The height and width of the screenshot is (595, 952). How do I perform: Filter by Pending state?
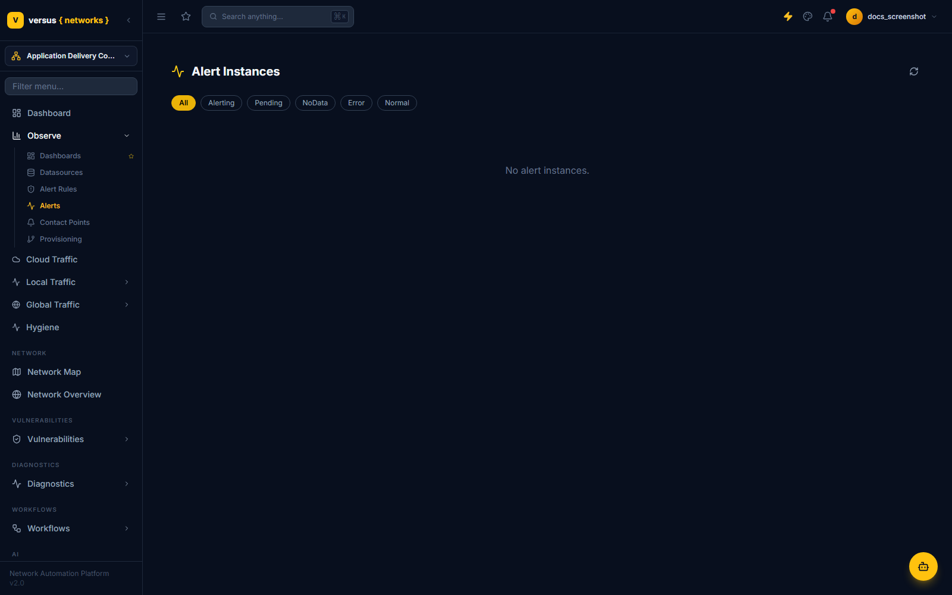268,103
